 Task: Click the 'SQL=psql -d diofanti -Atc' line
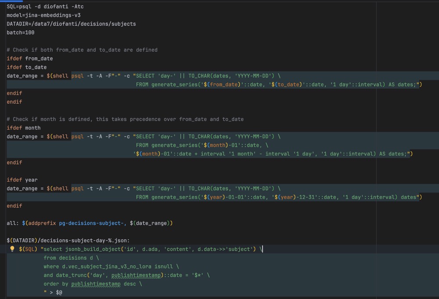[x=45, y=7]
